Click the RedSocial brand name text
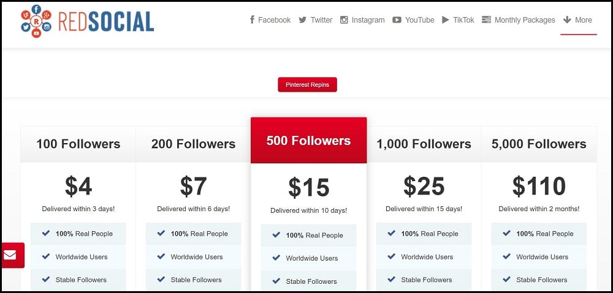This screenshot has width=613, height=293. (x=106, y=22)
